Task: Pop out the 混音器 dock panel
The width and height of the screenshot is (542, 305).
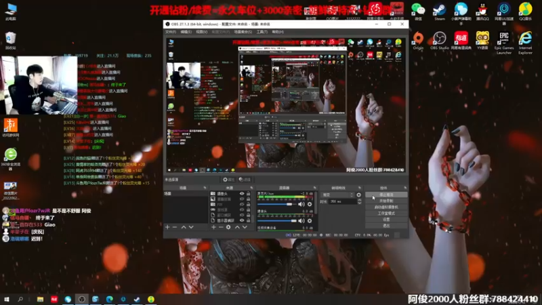Action: pyautogui.click(x=314, y=188)
